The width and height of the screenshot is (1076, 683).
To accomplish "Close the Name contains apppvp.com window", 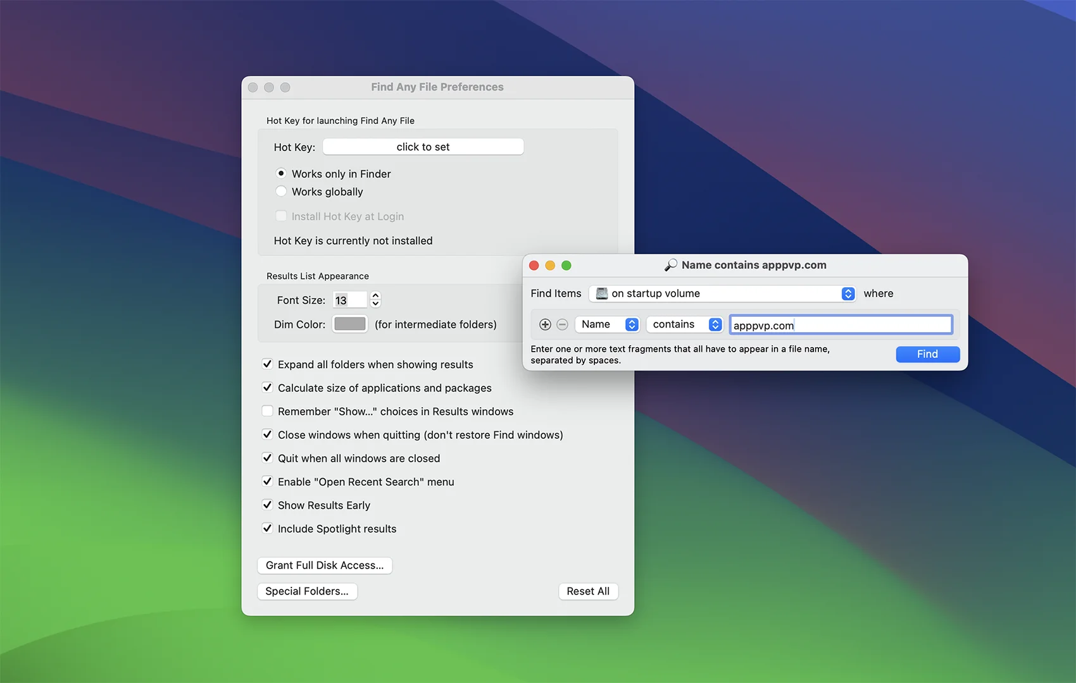I will 534,266.
